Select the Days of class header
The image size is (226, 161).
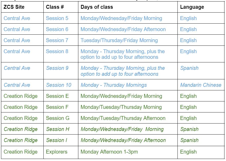[97, 7]
